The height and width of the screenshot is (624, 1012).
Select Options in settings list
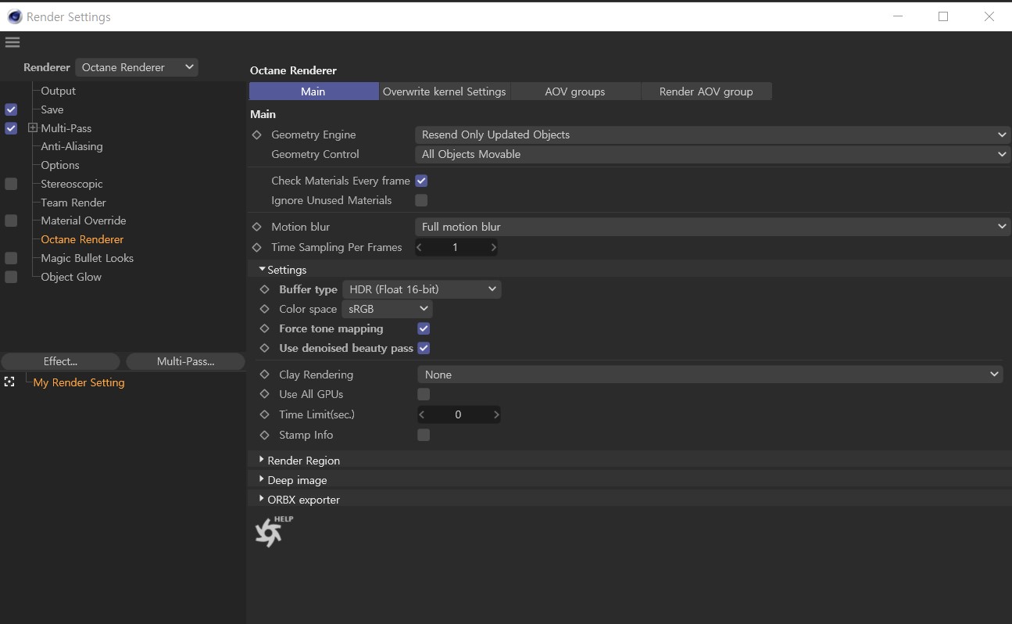(x=60, y=165)
